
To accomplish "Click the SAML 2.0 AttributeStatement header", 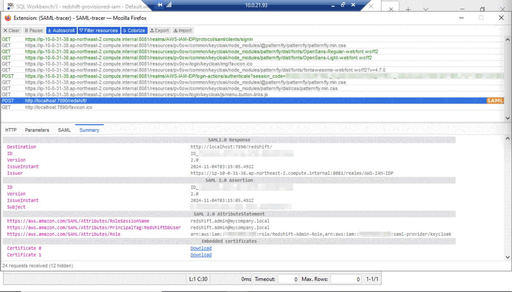I will (x=229, y=214).
